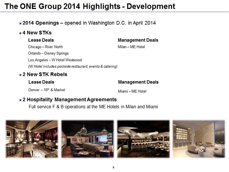
Task: Click the slide title about 2014 Highlights
Action: [x=90, y=6]
